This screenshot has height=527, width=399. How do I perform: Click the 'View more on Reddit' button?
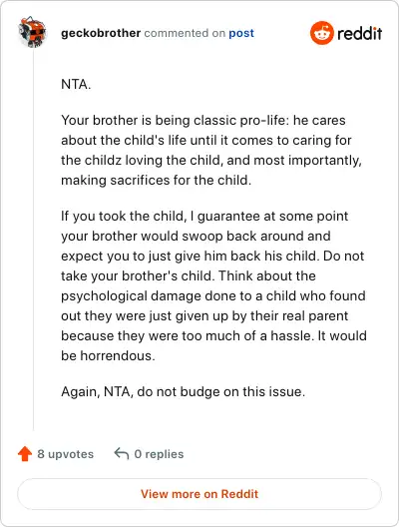pos(199,494)
